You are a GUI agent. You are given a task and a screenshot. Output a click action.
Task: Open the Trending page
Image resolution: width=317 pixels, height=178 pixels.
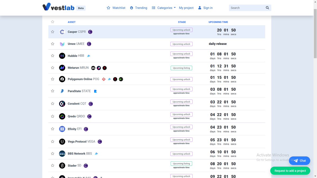click(138, 8)
